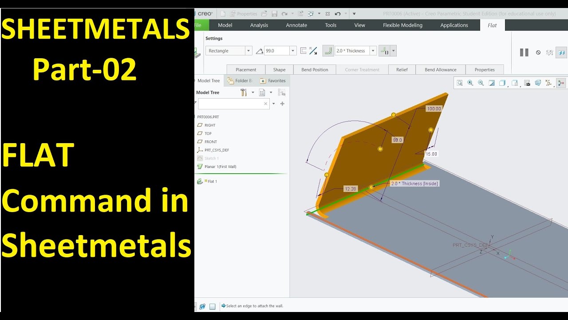Open the 99.0 angle value dropdown

point(293,51)
